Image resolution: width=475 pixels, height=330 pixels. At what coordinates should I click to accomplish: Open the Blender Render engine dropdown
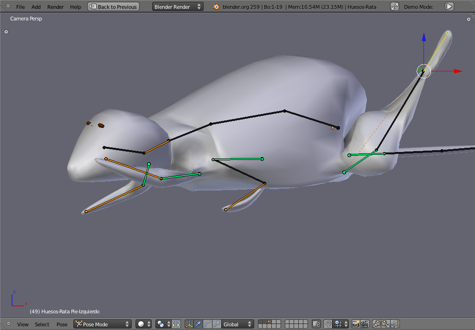[x=178, y=7]
